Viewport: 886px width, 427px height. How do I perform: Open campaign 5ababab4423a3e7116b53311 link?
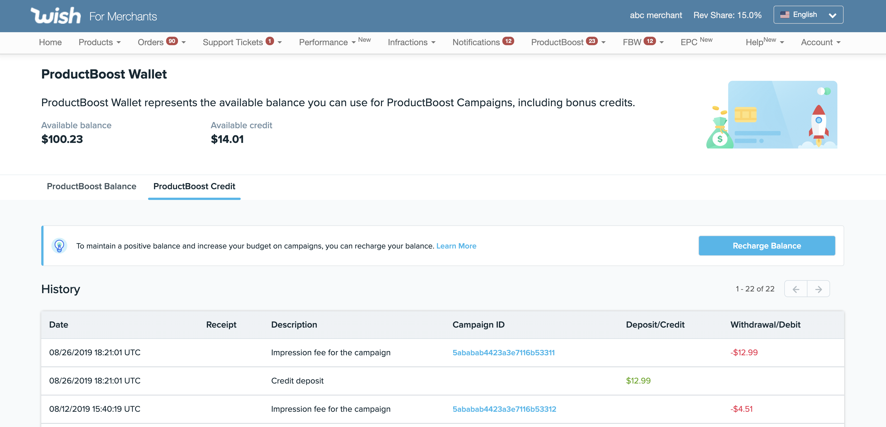[503, 352]
